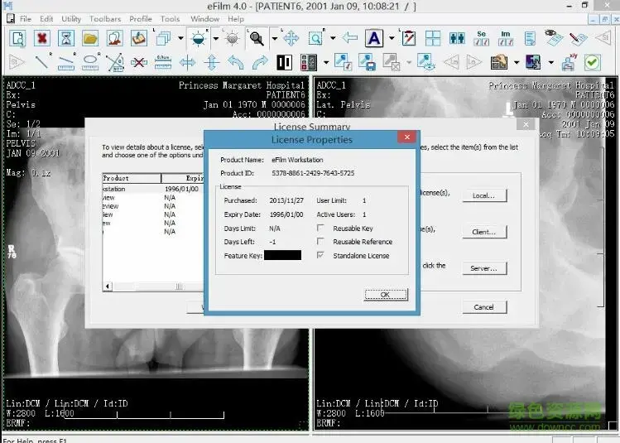Activate the text annotation A tool
Viewport: 620px width, 443px height.
[374, 38]
